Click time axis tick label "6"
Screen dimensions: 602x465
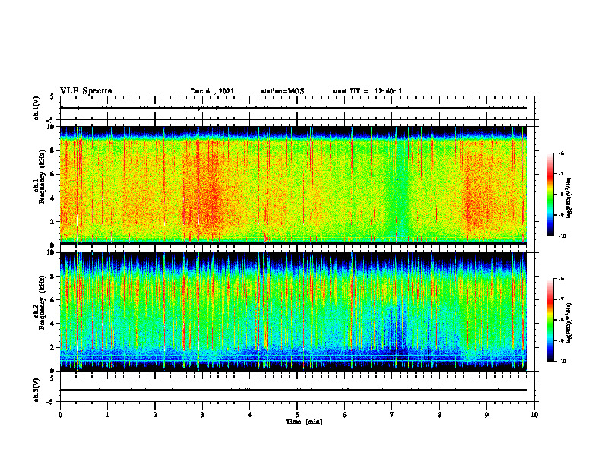(345, 415)
